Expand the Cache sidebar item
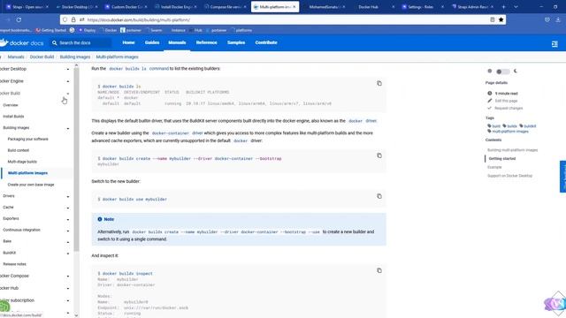Screen dimensions: 566x318 coord(68,208)
